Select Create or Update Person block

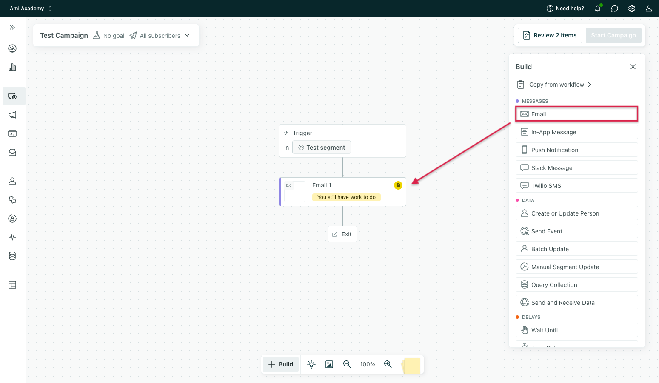[x=577, y=213]
